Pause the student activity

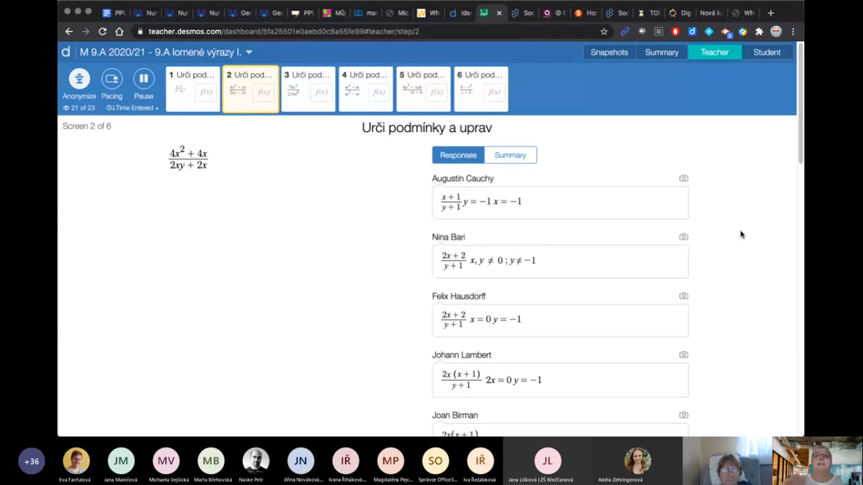click(143, 80)
